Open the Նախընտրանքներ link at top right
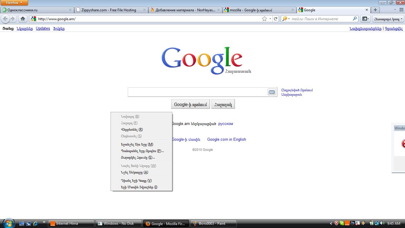Image resolution: width=405 pixels, height=228 pixels. coord(366,28)
